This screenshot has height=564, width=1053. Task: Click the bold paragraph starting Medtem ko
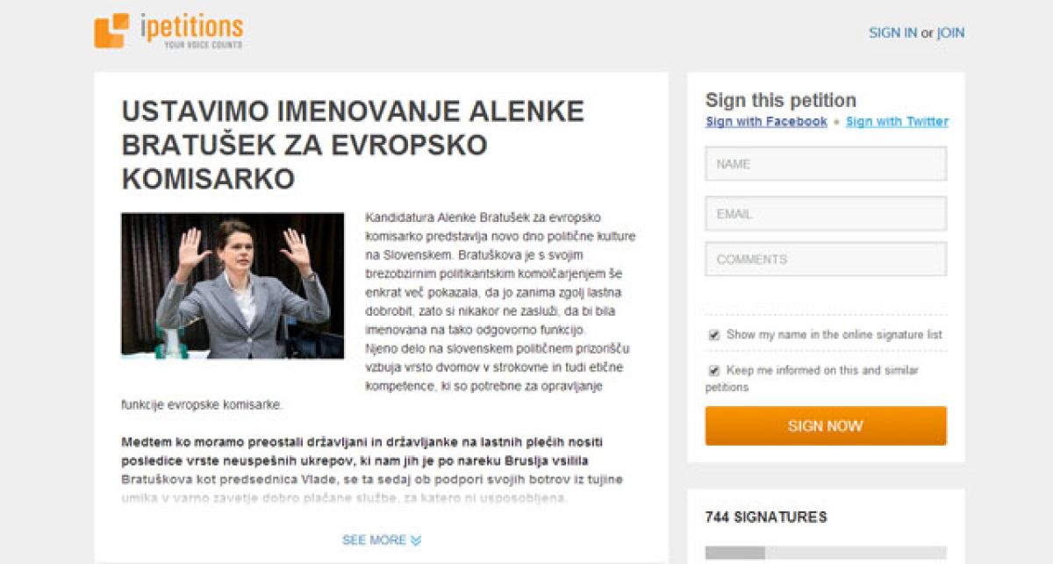[362, 451]
